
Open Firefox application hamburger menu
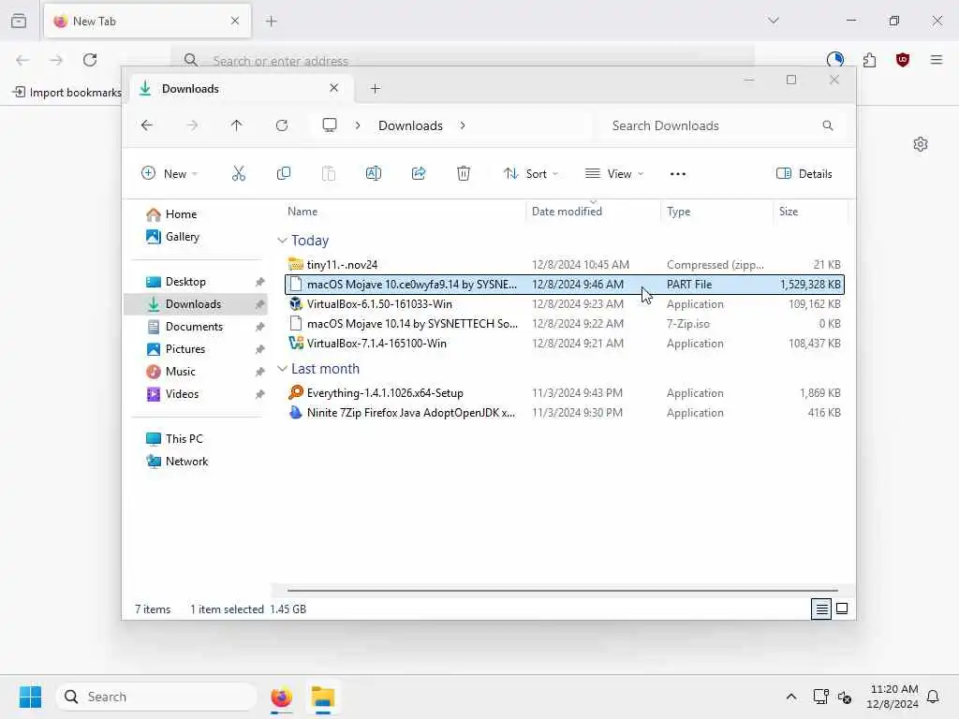click(x=937, y=60)
